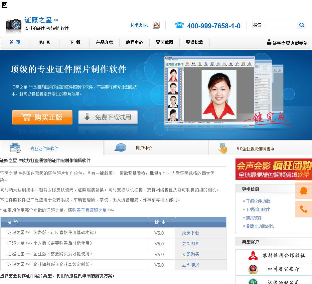The image size is (312, 284).
Task: Open the 产品介绍 navigation tab
Action: click(x=105, y=42)
